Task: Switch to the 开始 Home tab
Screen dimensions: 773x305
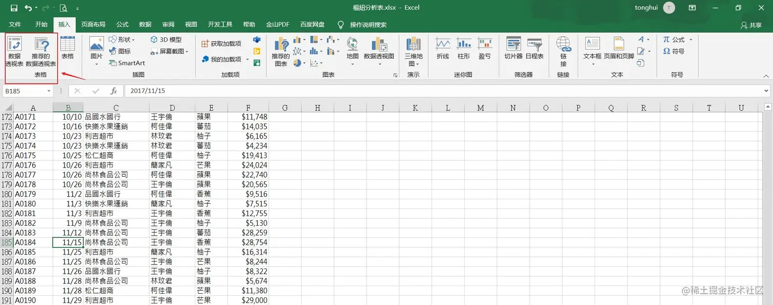Action: coord(41,25)
